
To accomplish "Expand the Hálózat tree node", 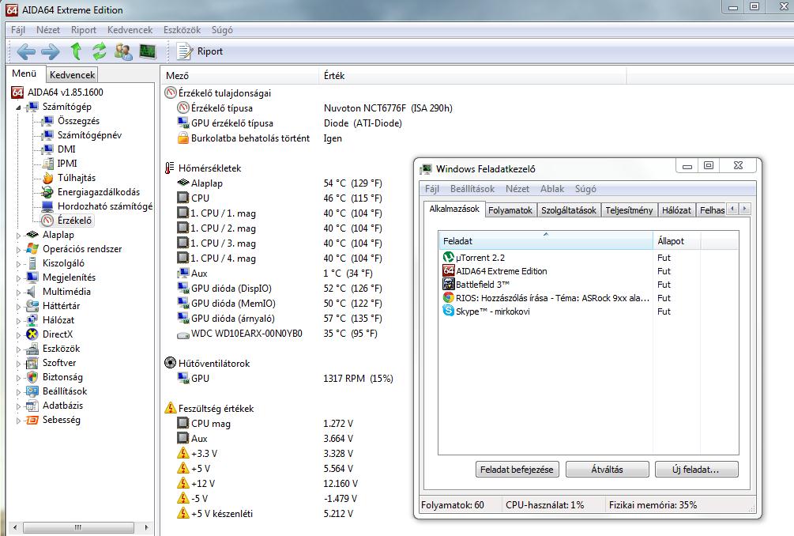I will click(19, 320).
